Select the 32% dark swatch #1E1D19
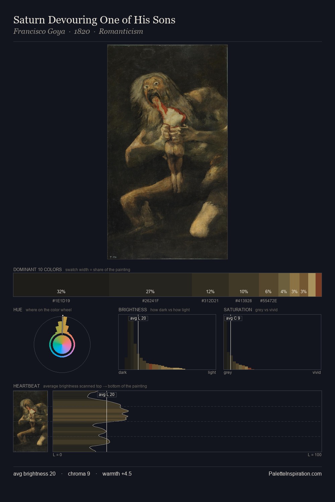 [x=61, y=285]
